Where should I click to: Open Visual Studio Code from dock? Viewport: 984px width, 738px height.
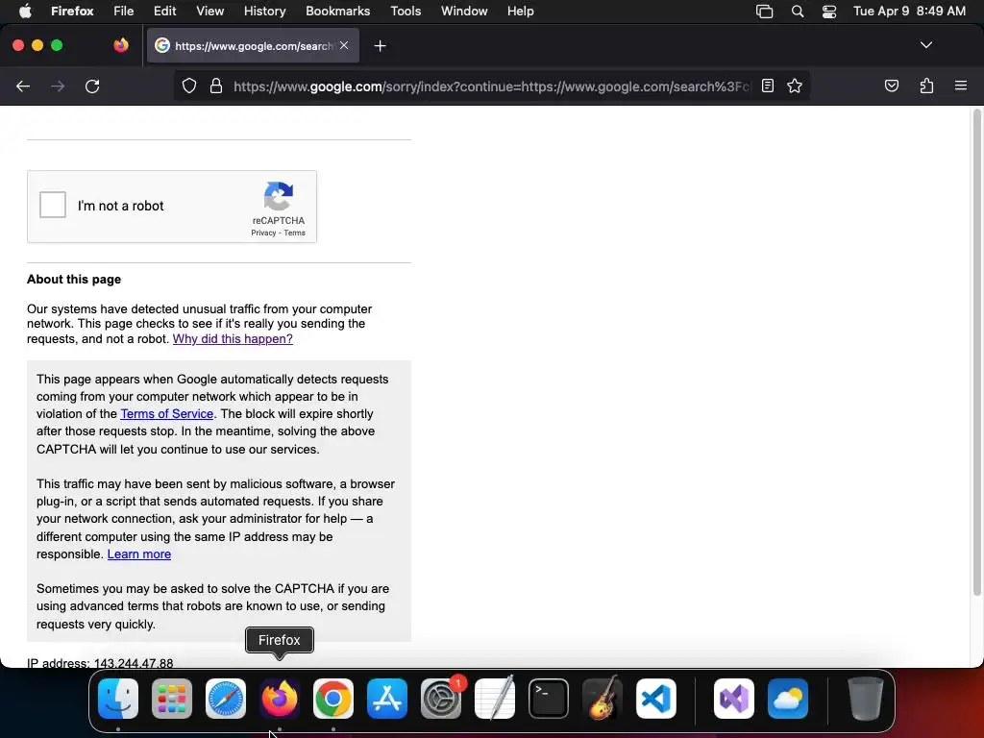pos(656,699)
